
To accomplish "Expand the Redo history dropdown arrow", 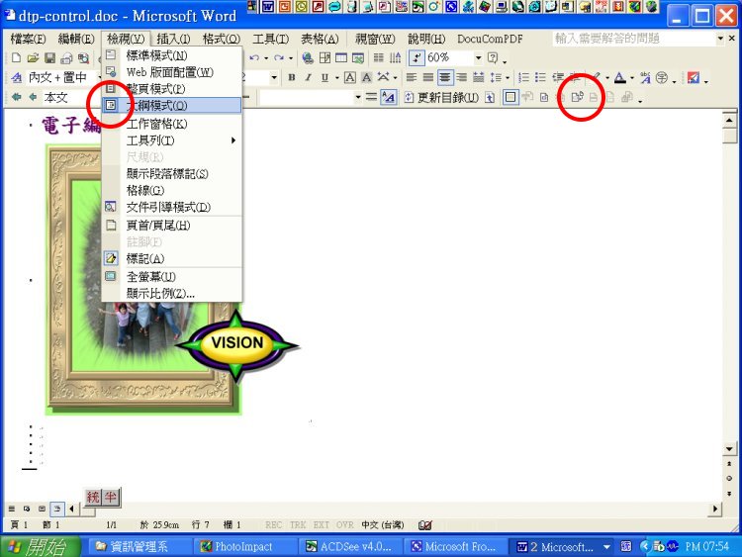I will click(291, 58).
